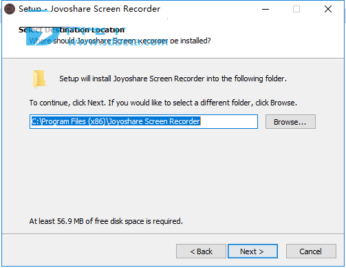Cancel the installation
The height and width of the screenshot is (268, 346).
311,251
